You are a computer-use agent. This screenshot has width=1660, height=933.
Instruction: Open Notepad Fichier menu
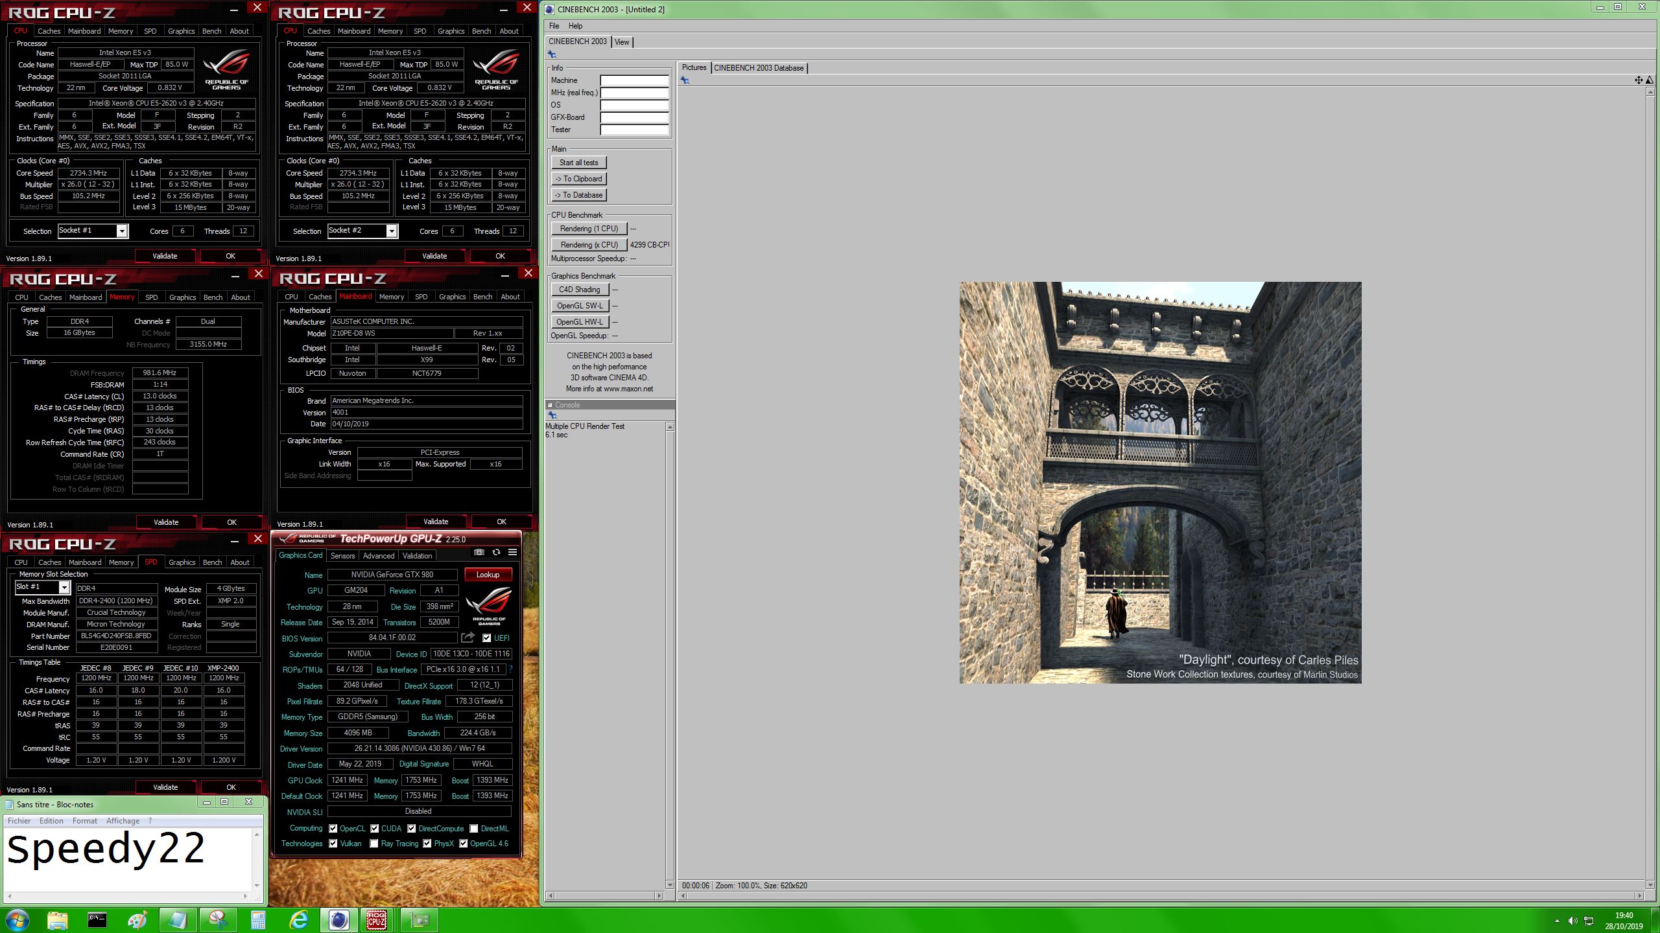tap(19, 821)
